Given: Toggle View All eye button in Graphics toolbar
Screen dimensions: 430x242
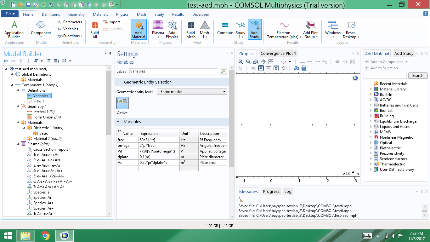Looking at the screenshot, I should coord(276,68).
